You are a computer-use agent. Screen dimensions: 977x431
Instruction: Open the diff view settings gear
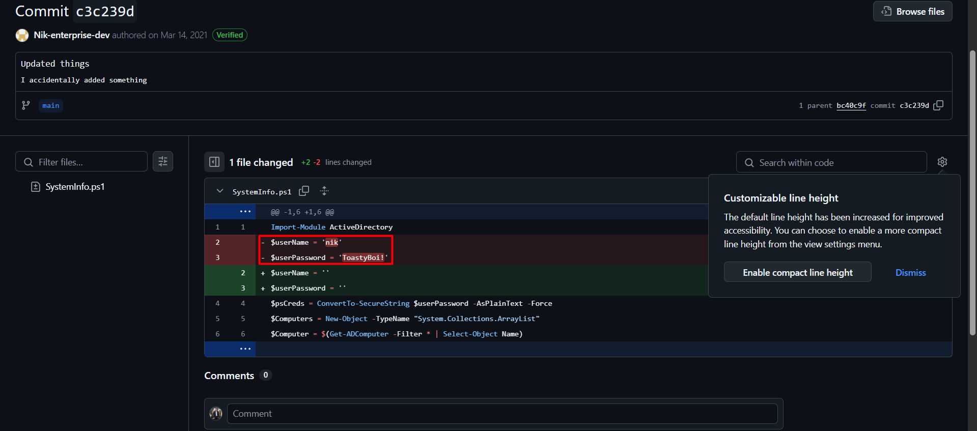pyautogui.click(x=942, y=162)
